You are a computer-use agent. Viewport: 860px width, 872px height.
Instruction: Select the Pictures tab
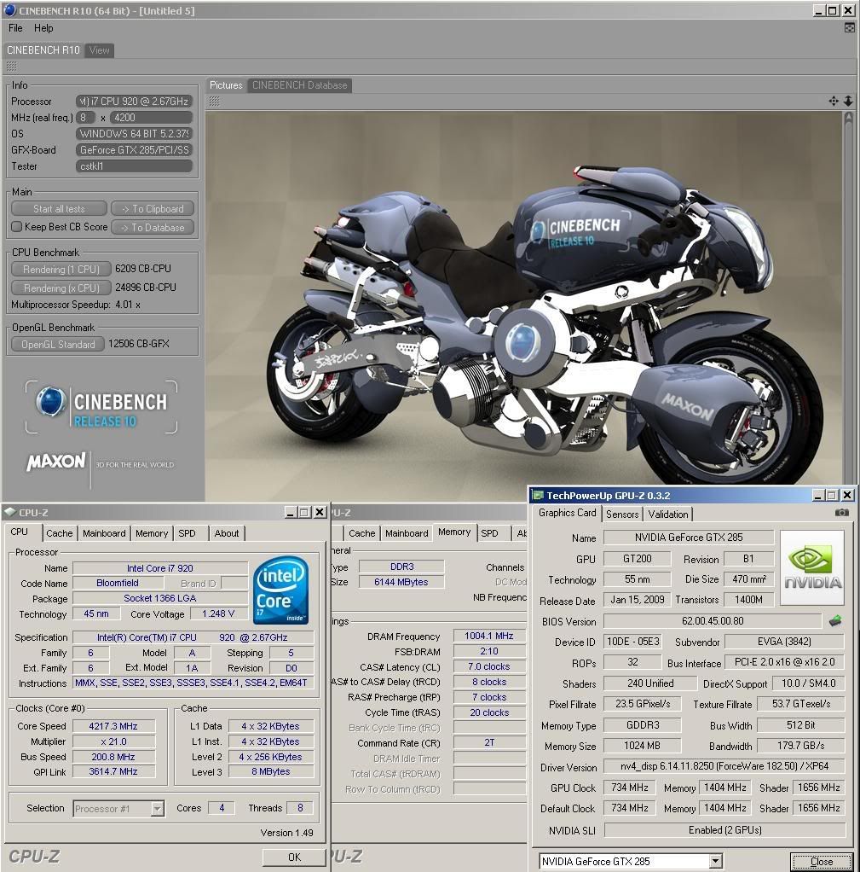[x=226, y=85]
